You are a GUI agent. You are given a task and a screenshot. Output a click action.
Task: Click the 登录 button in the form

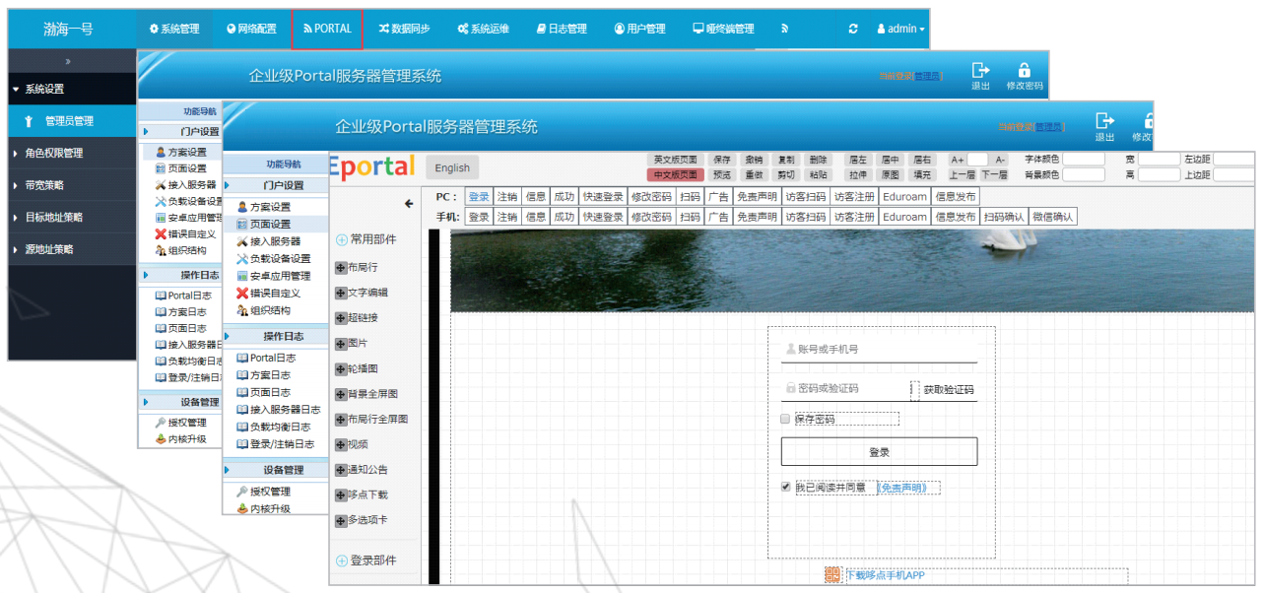[879, 452]
